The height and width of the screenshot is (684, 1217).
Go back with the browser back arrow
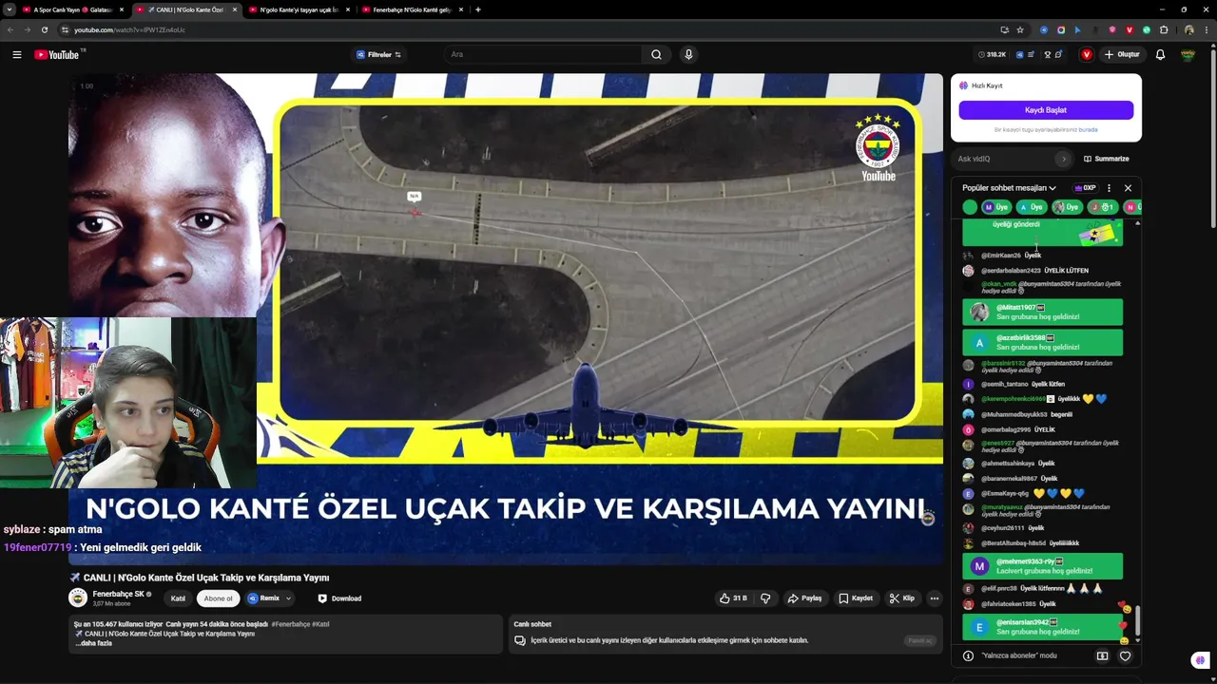coord(10,29)
